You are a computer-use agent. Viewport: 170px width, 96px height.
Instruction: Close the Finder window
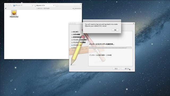[x=6, y=5]
